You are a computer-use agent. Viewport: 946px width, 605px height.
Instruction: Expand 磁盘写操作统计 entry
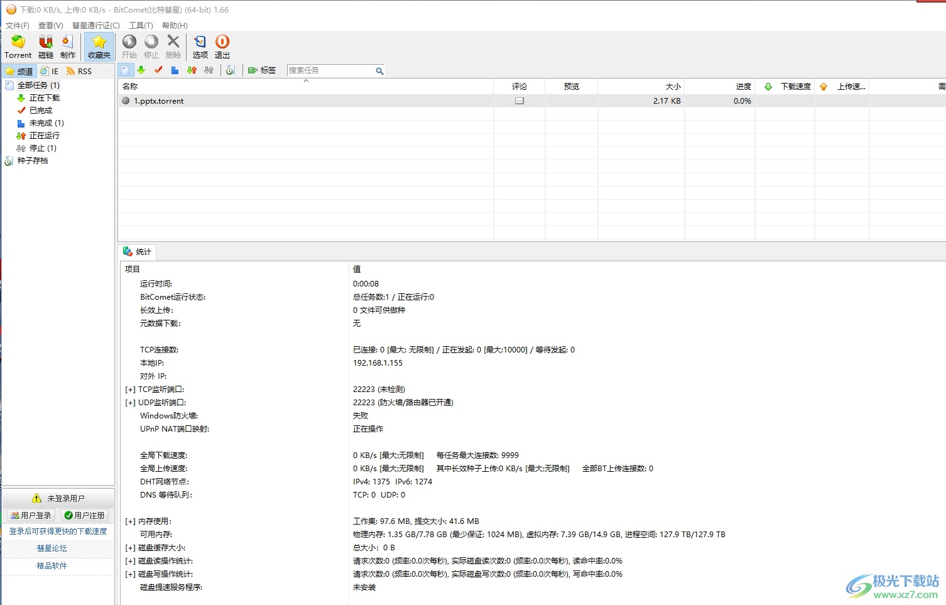[131, 574]
